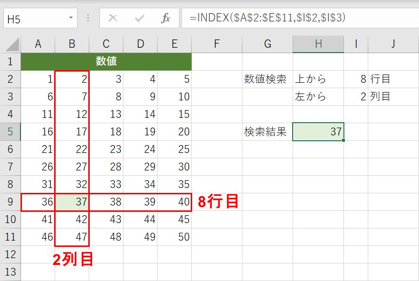The width and height of the screenshot is (419, 281).
Task: Click column B header to select it
Action: coord(72,44)
